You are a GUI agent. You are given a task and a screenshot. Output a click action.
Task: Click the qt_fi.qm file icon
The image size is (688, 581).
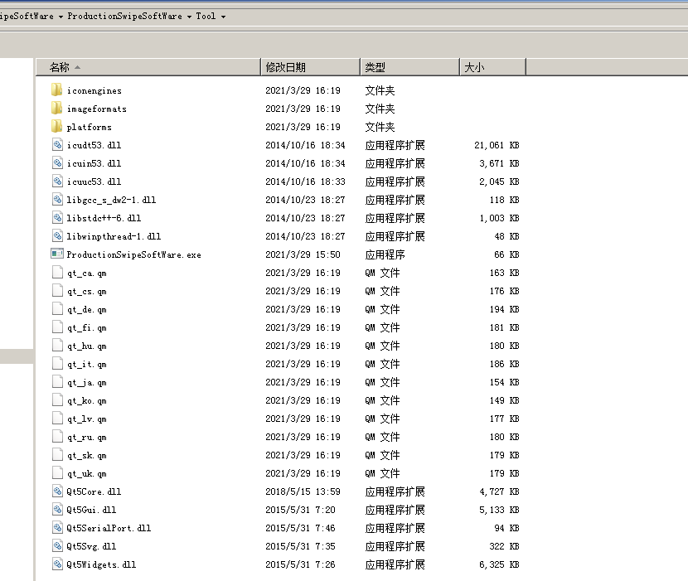click(x=57, y=327)
